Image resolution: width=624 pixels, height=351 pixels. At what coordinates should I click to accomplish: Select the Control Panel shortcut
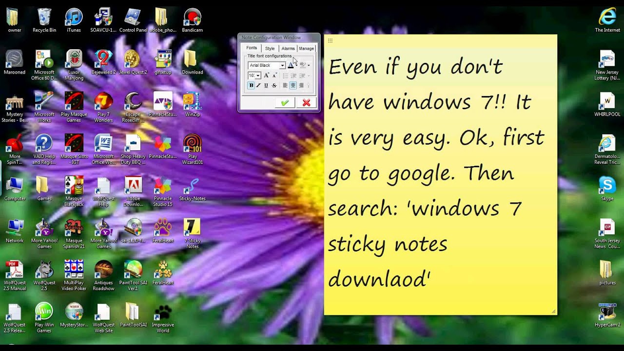click(133, 20)
